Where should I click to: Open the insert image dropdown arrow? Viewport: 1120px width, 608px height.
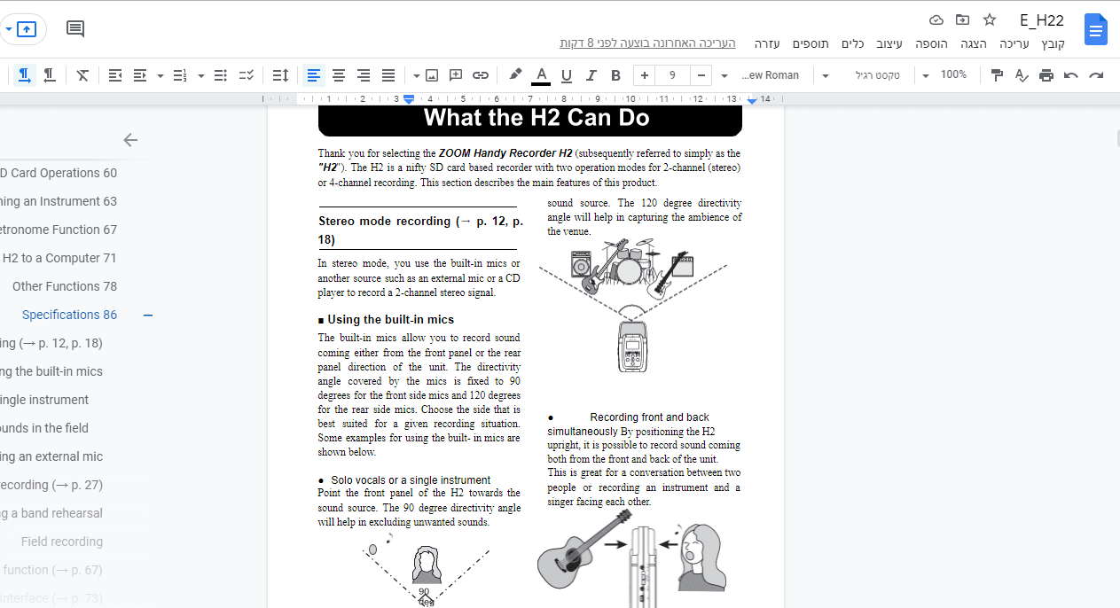pos(416,75)
